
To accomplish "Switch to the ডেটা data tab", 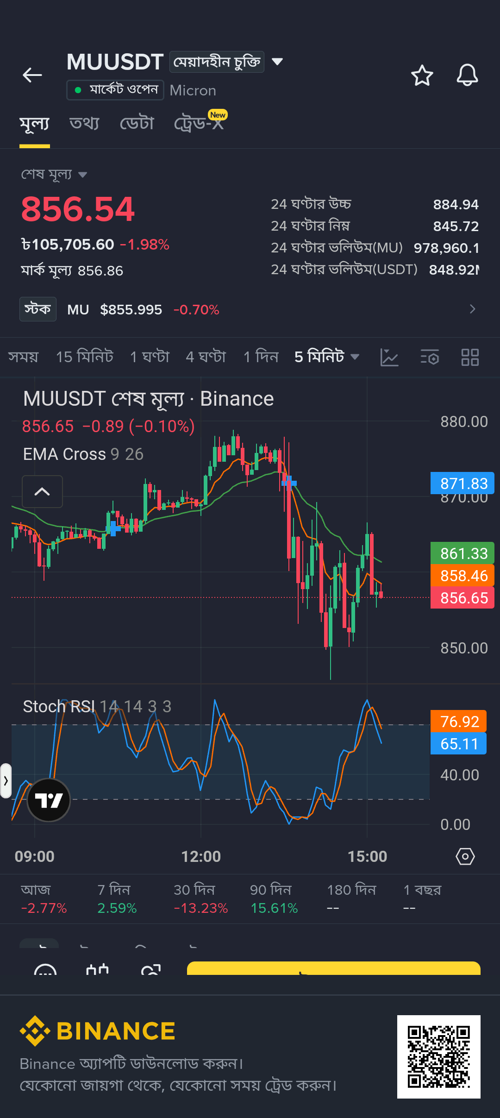I will coord(137,123).
